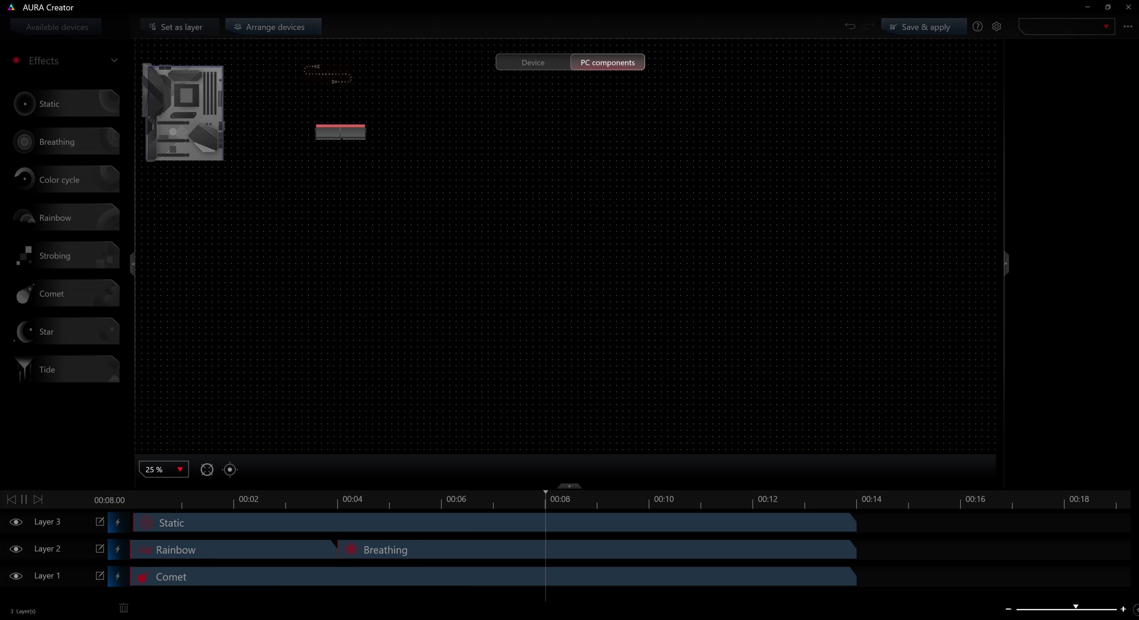Redo the last action
The image size is (1139, 620).
868,27
